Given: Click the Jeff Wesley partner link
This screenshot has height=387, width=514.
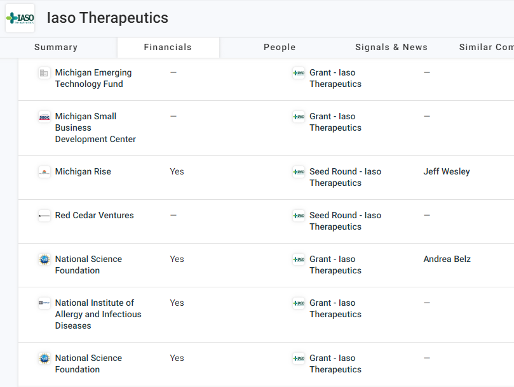Looking at the screenshot, I should pos(447,172).
